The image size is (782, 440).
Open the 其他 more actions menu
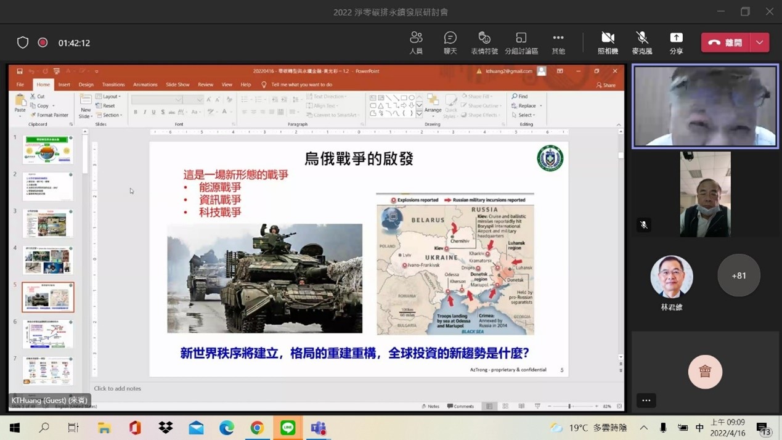point(558,43)
